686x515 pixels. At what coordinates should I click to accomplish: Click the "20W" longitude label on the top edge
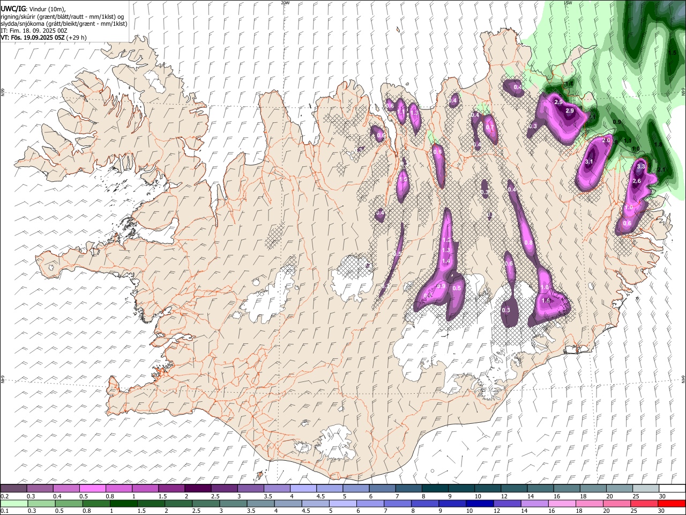click(285, 3)
